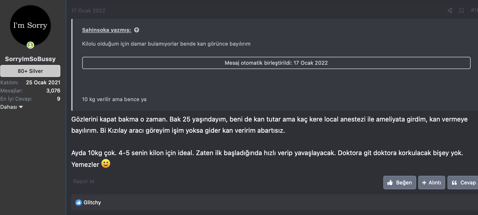Click the smiley emoji after Yemezler
Image resolution: width=478 pixels, height=215 pixels.
[106, 164]
